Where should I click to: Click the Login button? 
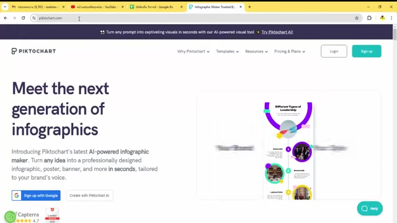tap(334, 51)
